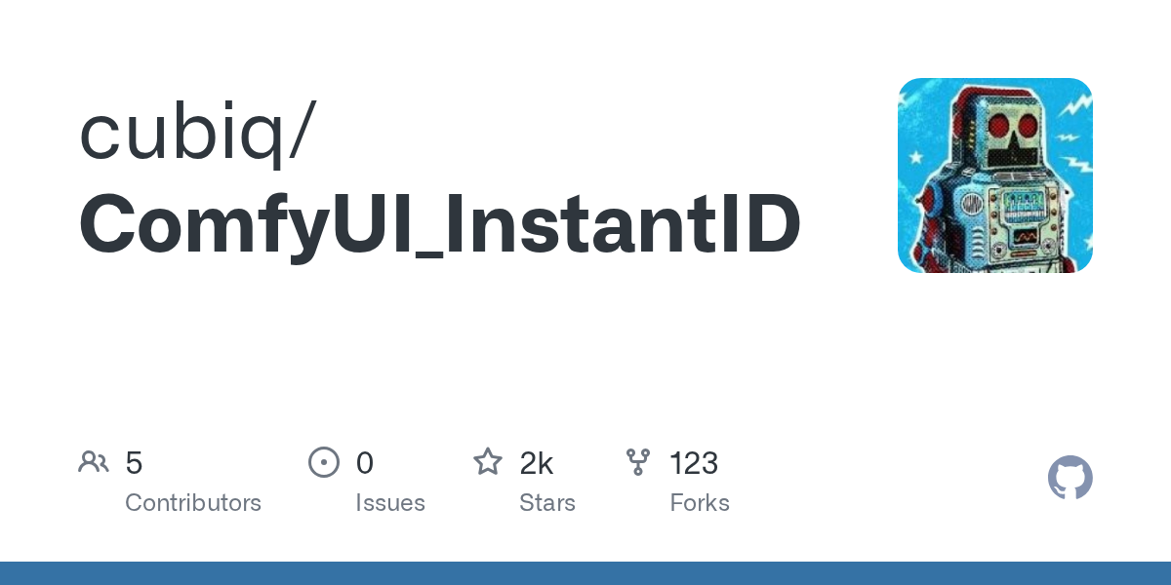Open the robot avatar image

pyautogui.click(x=994, y=175)
